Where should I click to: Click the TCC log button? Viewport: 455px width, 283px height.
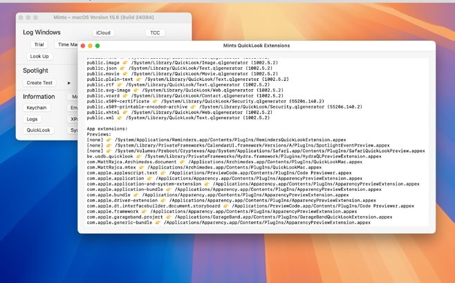pyautogui.click(x=155, y=33)
